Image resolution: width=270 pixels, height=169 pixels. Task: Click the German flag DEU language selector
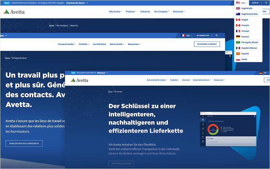tap(264, 73)
